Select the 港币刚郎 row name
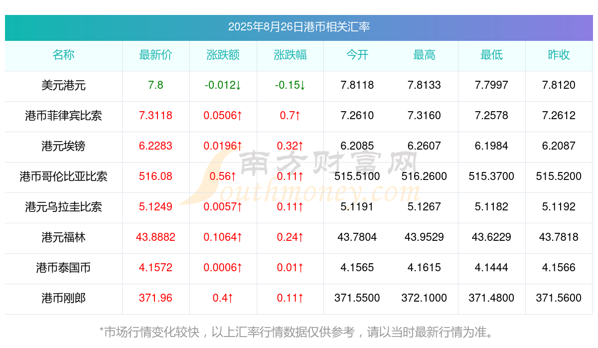Viewport: 598px width, 348px height. (64, 298)
